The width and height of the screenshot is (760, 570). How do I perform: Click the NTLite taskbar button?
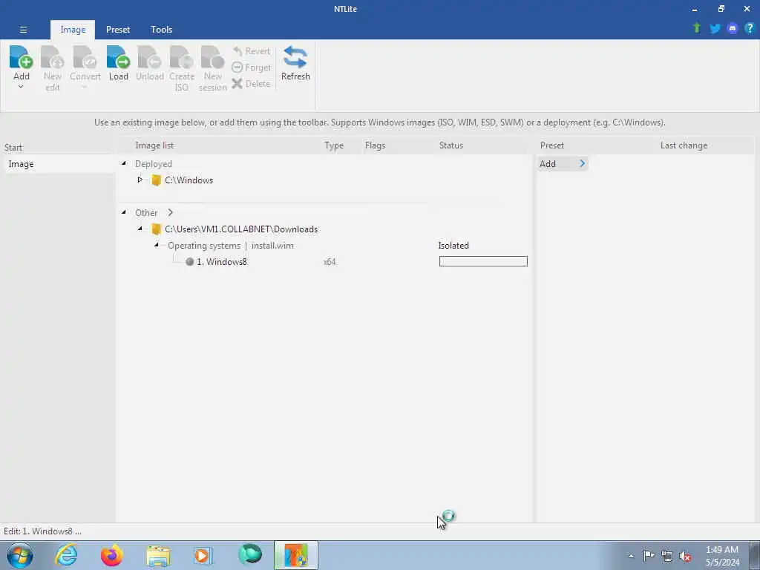click(295, 555)
